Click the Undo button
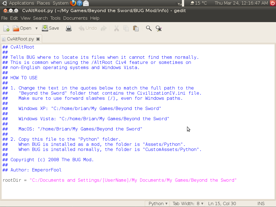Image resolution: width=276 pixels, height=207 pixels. click(x=88, y=28)
